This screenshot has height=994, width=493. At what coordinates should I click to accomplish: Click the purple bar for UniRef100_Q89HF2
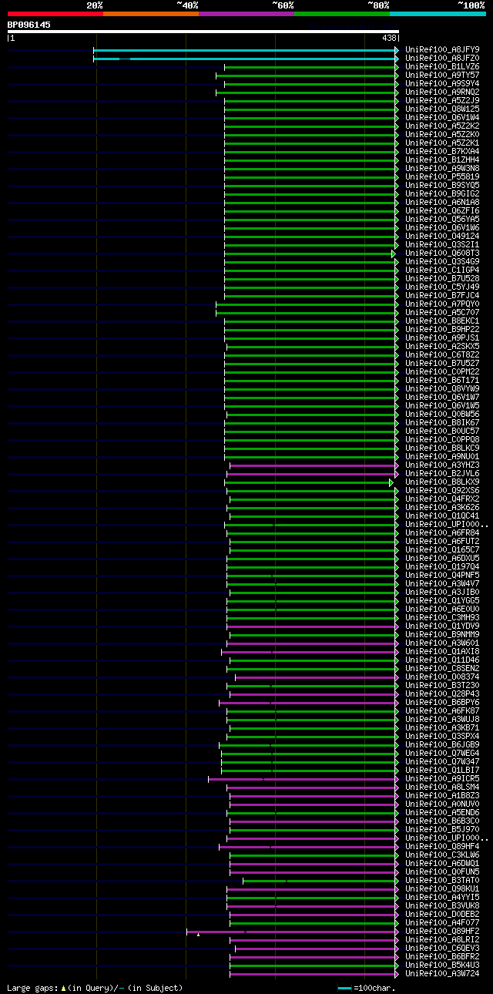tap(292, 932)
